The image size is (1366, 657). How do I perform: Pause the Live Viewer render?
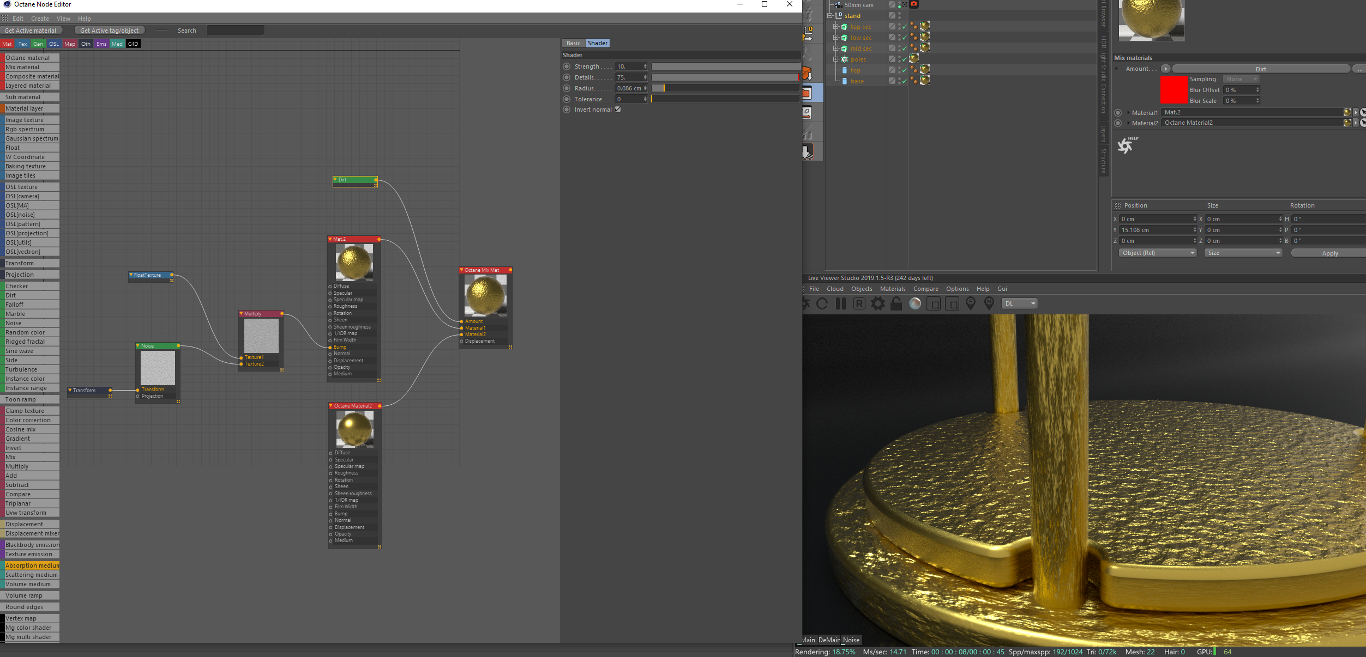coord(841,304)
